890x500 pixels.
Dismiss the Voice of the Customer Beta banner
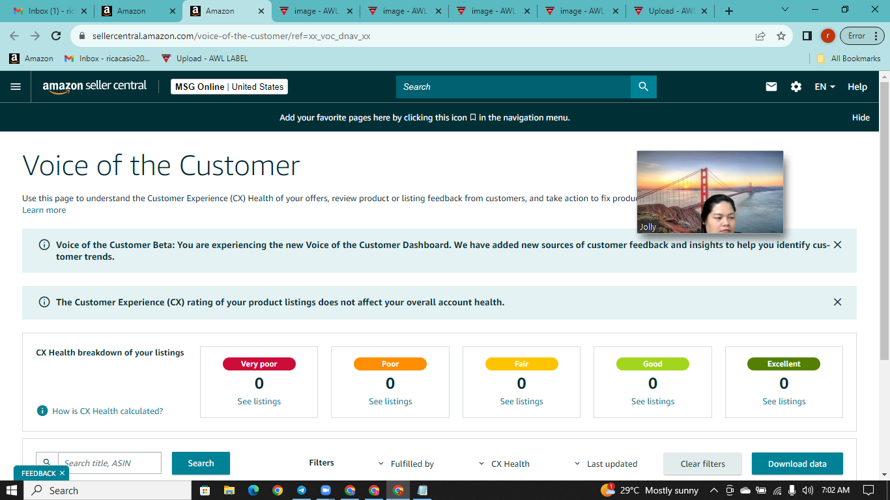(837, 245)
